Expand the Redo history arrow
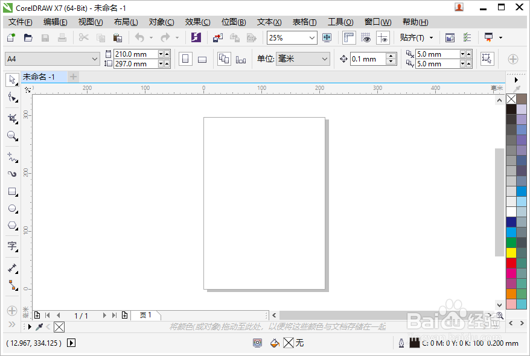 [x=177, y=38]
